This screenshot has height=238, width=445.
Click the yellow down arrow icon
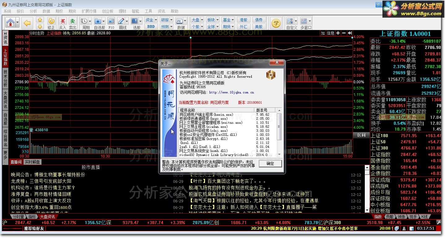40,26
